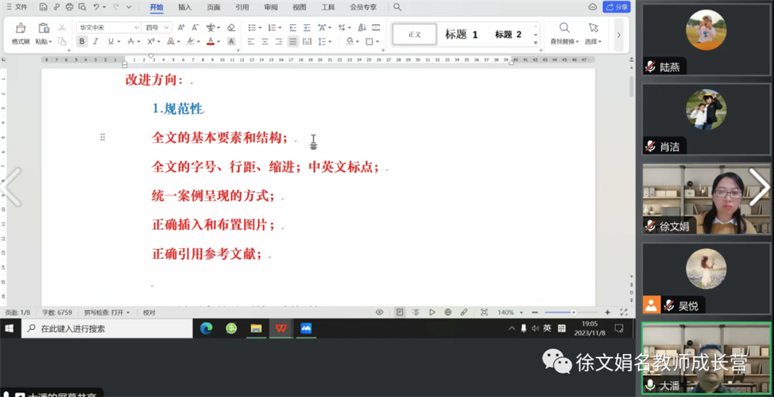774x397 pixels.
Task: Click the Share (分享) button
Action: 617,7
